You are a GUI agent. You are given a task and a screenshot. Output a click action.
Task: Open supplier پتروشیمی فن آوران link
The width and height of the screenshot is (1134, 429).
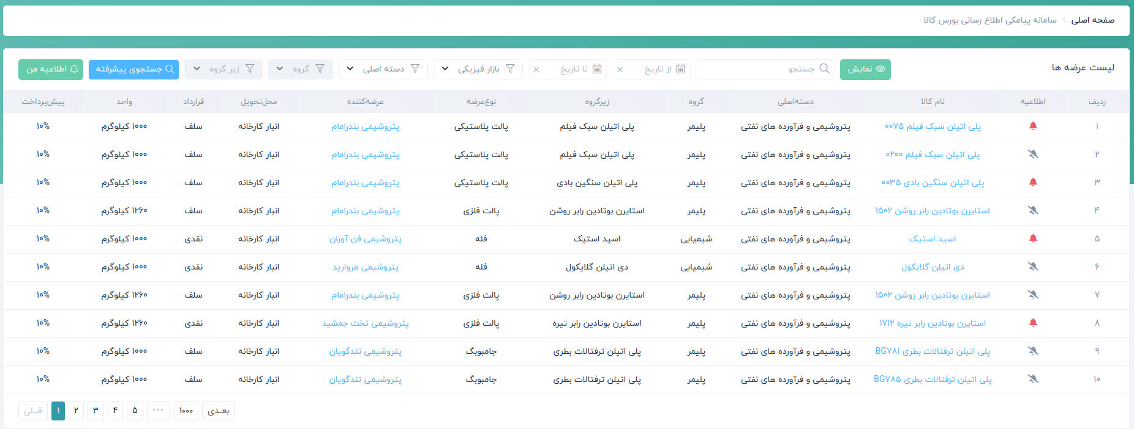[366, 239]
